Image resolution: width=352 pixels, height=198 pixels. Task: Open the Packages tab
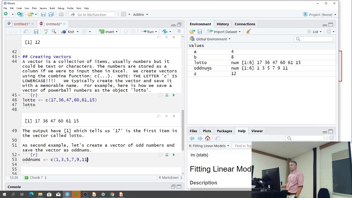224,131
